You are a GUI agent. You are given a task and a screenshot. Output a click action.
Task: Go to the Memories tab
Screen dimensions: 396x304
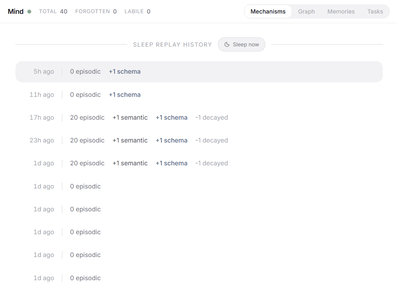[341, 12]
